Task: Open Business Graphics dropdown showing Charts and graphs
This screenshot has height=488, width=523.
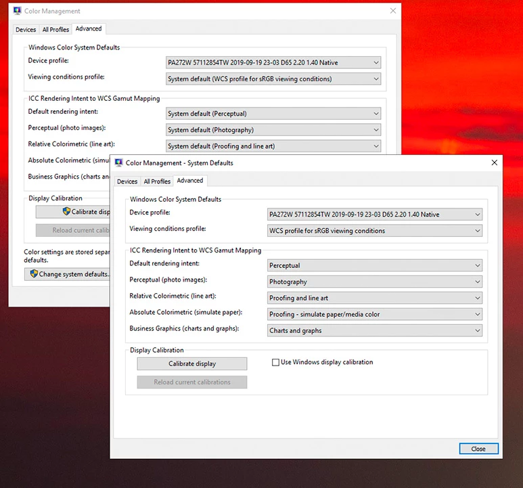Action: 375,330
